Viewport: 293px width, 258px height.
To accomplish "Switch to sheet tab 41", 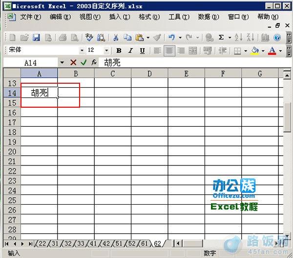I will point(93,244).
